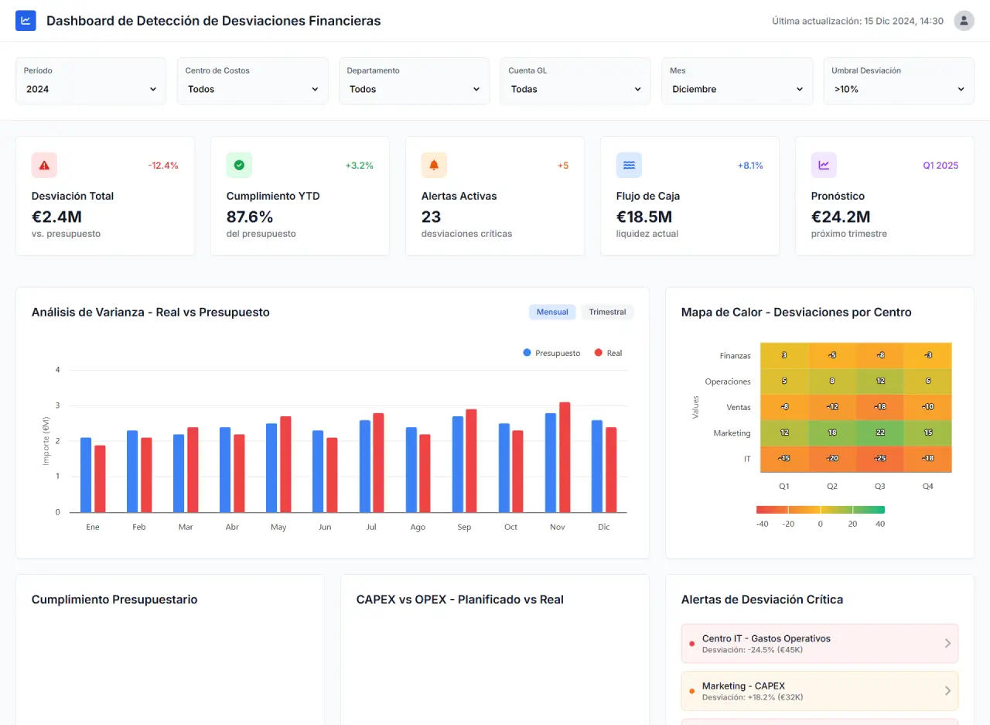Click the Finanzas Q1 heat map cell

pyautogui.click(x=784, y=355)
